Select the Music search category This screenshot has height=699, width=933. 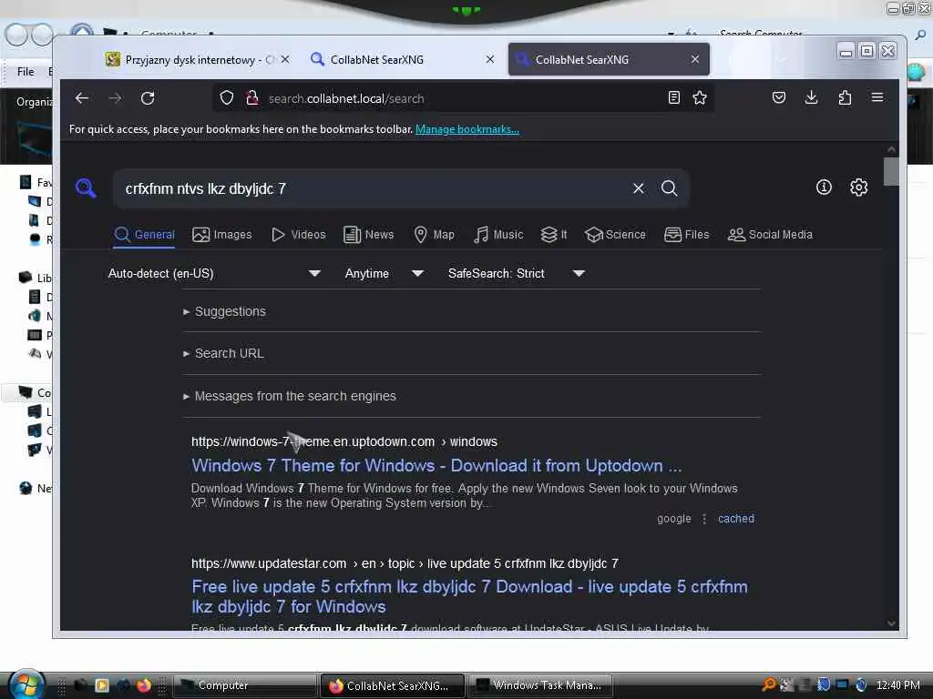[498, 235]
